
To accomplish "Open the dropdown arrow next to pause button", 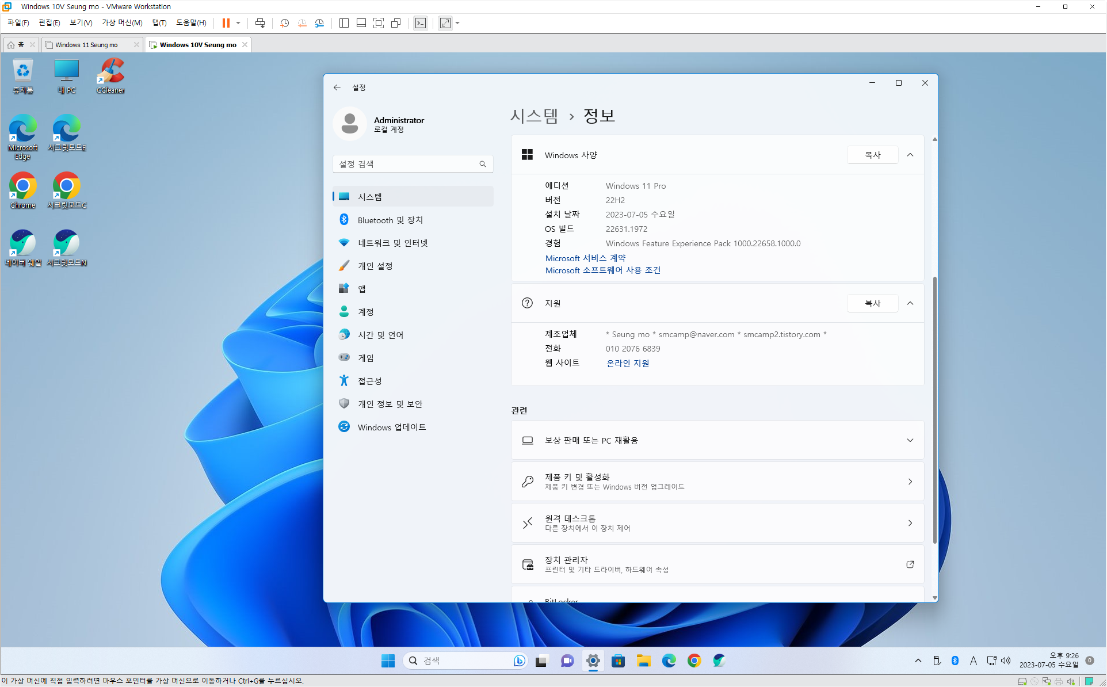I will [238, 23].
